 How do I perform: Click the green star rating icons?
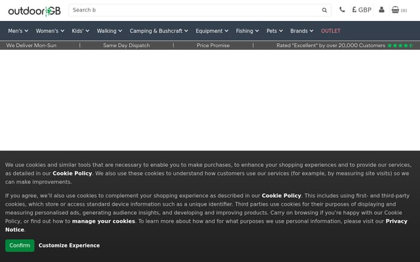tap(400, 45)
